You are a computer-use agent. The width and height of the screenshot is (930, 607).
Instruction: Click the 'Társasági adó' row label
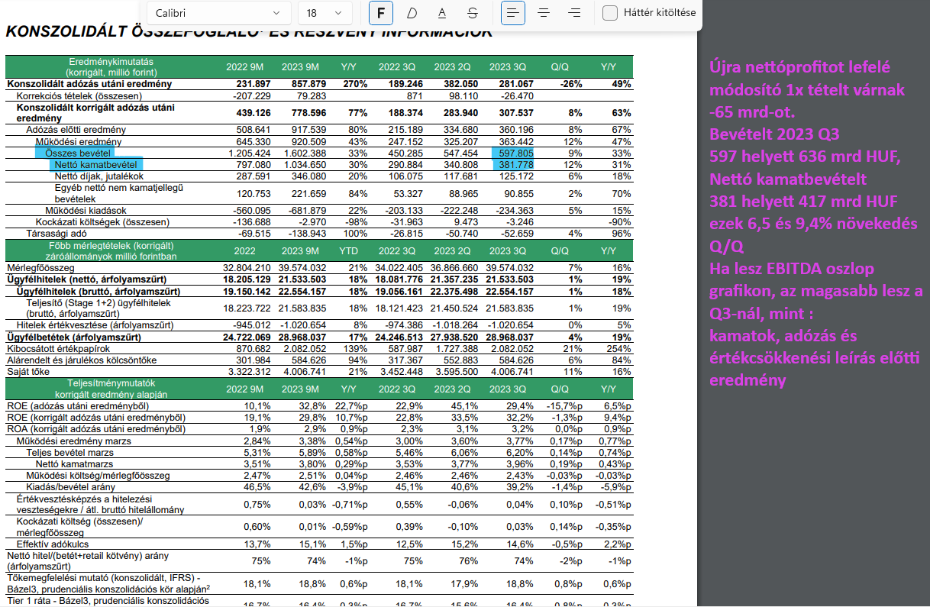click(x=55, y=233)
